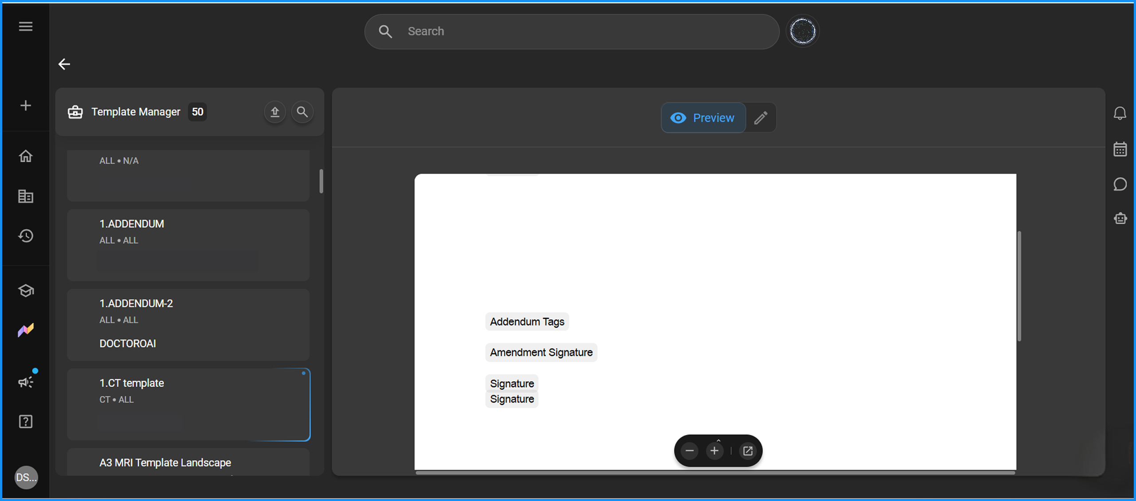Image resolution: width=1136 pixels, height=501 pixels.
Task: Select the ALL • N/A template card
Action: click(x=188, y=176)
